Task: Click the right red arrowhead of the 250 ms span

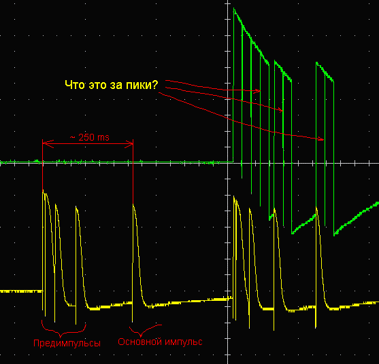Action: coord(129,144)
